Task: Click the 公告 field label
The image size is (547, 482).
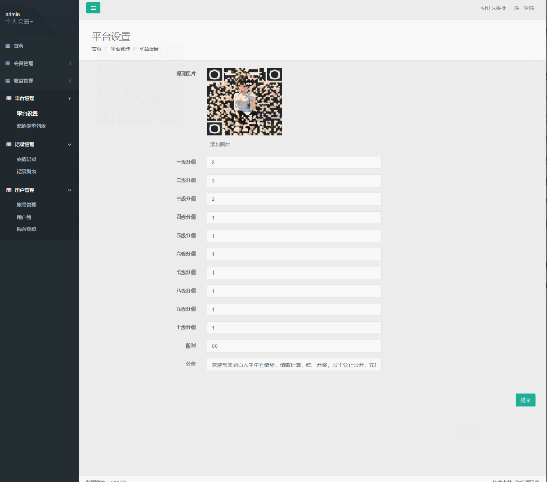Action: (191, 364)
